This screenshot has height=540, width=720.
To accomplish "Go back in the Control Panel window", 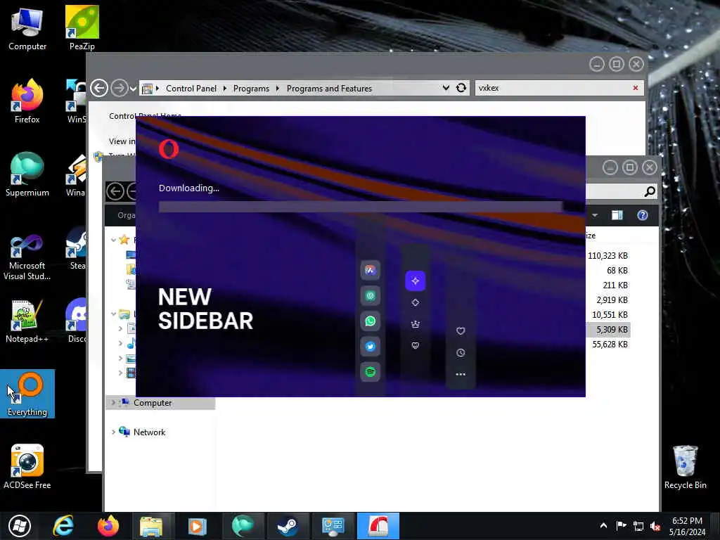I will 98,88.
